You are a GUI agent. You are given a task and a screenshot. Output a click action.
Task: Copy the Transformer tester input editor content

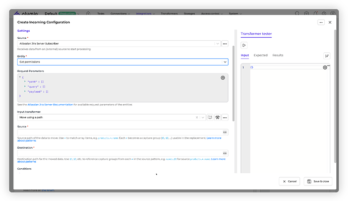point(325,68)
